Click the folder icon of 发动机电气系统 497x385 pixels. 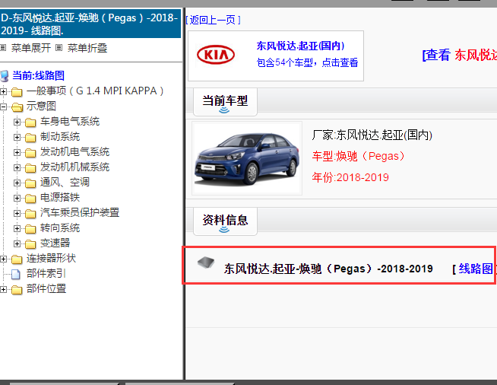[30, 153]
